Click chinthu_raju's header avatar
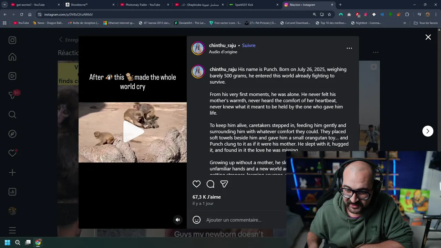441x248 pixels. click(x=198, y=49)
